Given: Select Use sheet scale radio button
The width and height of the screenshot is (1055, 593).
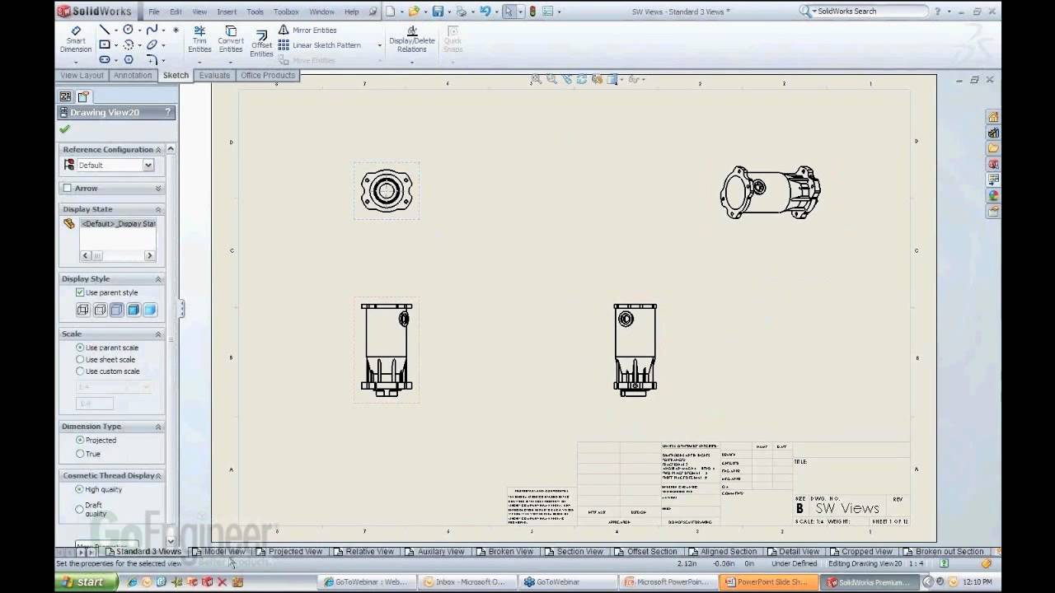Looking at the screenshot, I should 80,359.
